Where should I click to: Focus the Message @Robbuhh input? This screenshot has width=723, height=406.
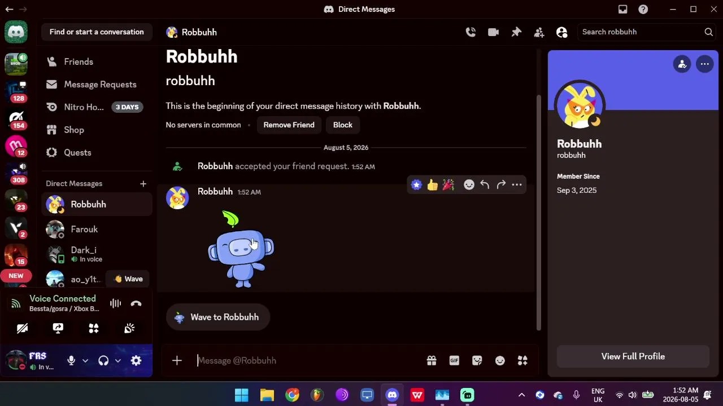coord(308,360)
